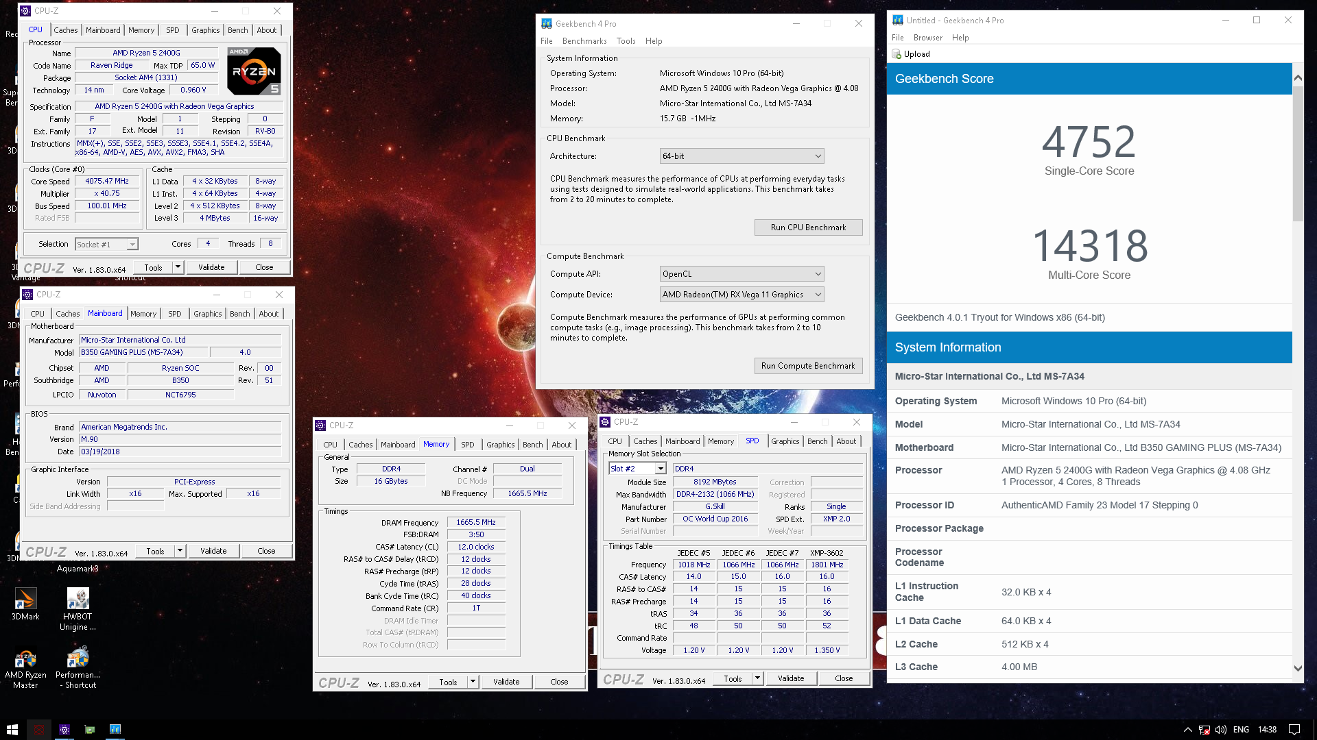The height and width of the screenshot is (740, 1317).
Task: Click the Multi-Core Score 14318
Action: 1089,246
